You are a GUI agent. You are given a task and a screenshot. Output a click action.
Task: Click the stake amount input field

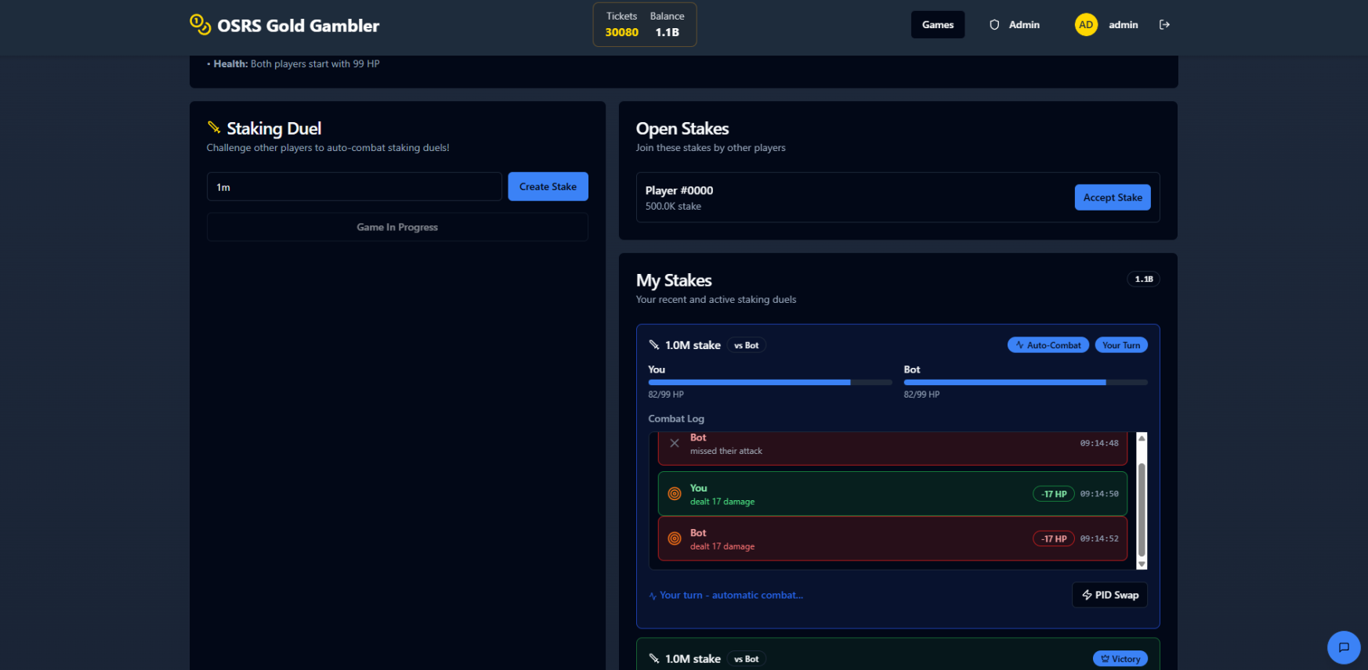[x=354, y=187]
